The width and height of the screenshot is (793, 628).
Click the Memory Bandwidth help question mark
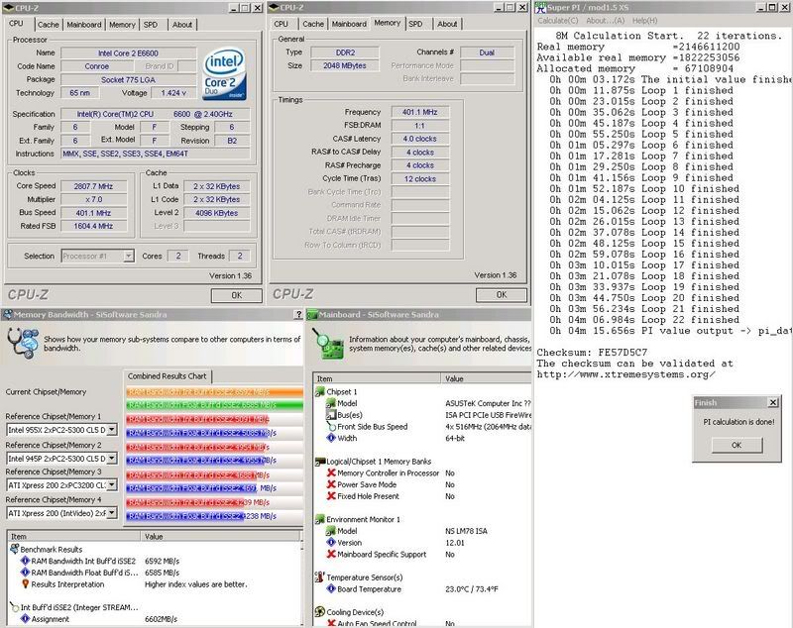[298, 315]
